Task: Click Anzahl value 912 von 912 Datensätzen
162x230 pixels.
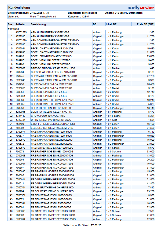Action: (x=128, y=13)
